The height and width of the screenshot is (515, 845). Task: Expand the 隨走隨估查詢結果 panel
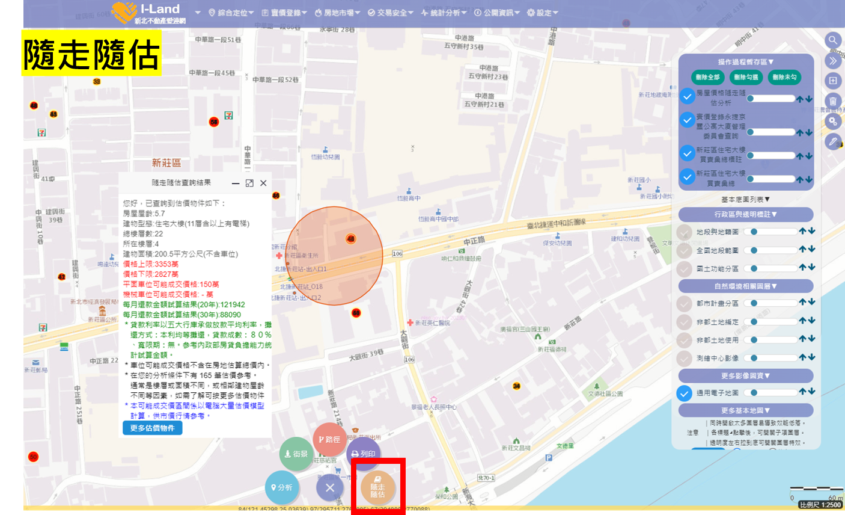[x=249, y=183]
